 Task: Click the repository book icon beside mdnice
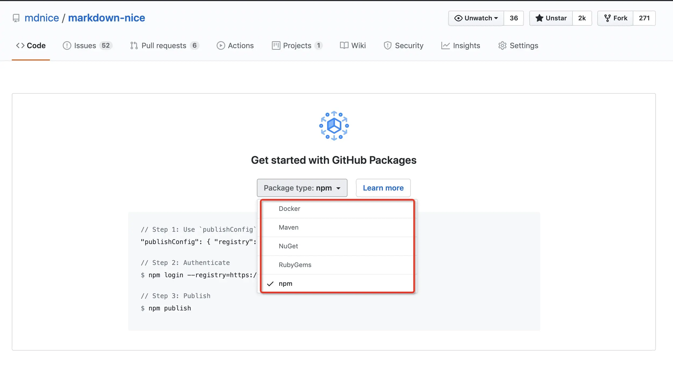point(16,18)
